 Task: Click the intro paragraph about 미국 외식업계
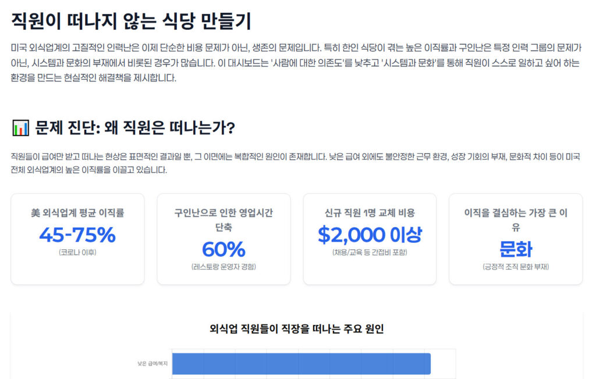click(x=296, y=62)
